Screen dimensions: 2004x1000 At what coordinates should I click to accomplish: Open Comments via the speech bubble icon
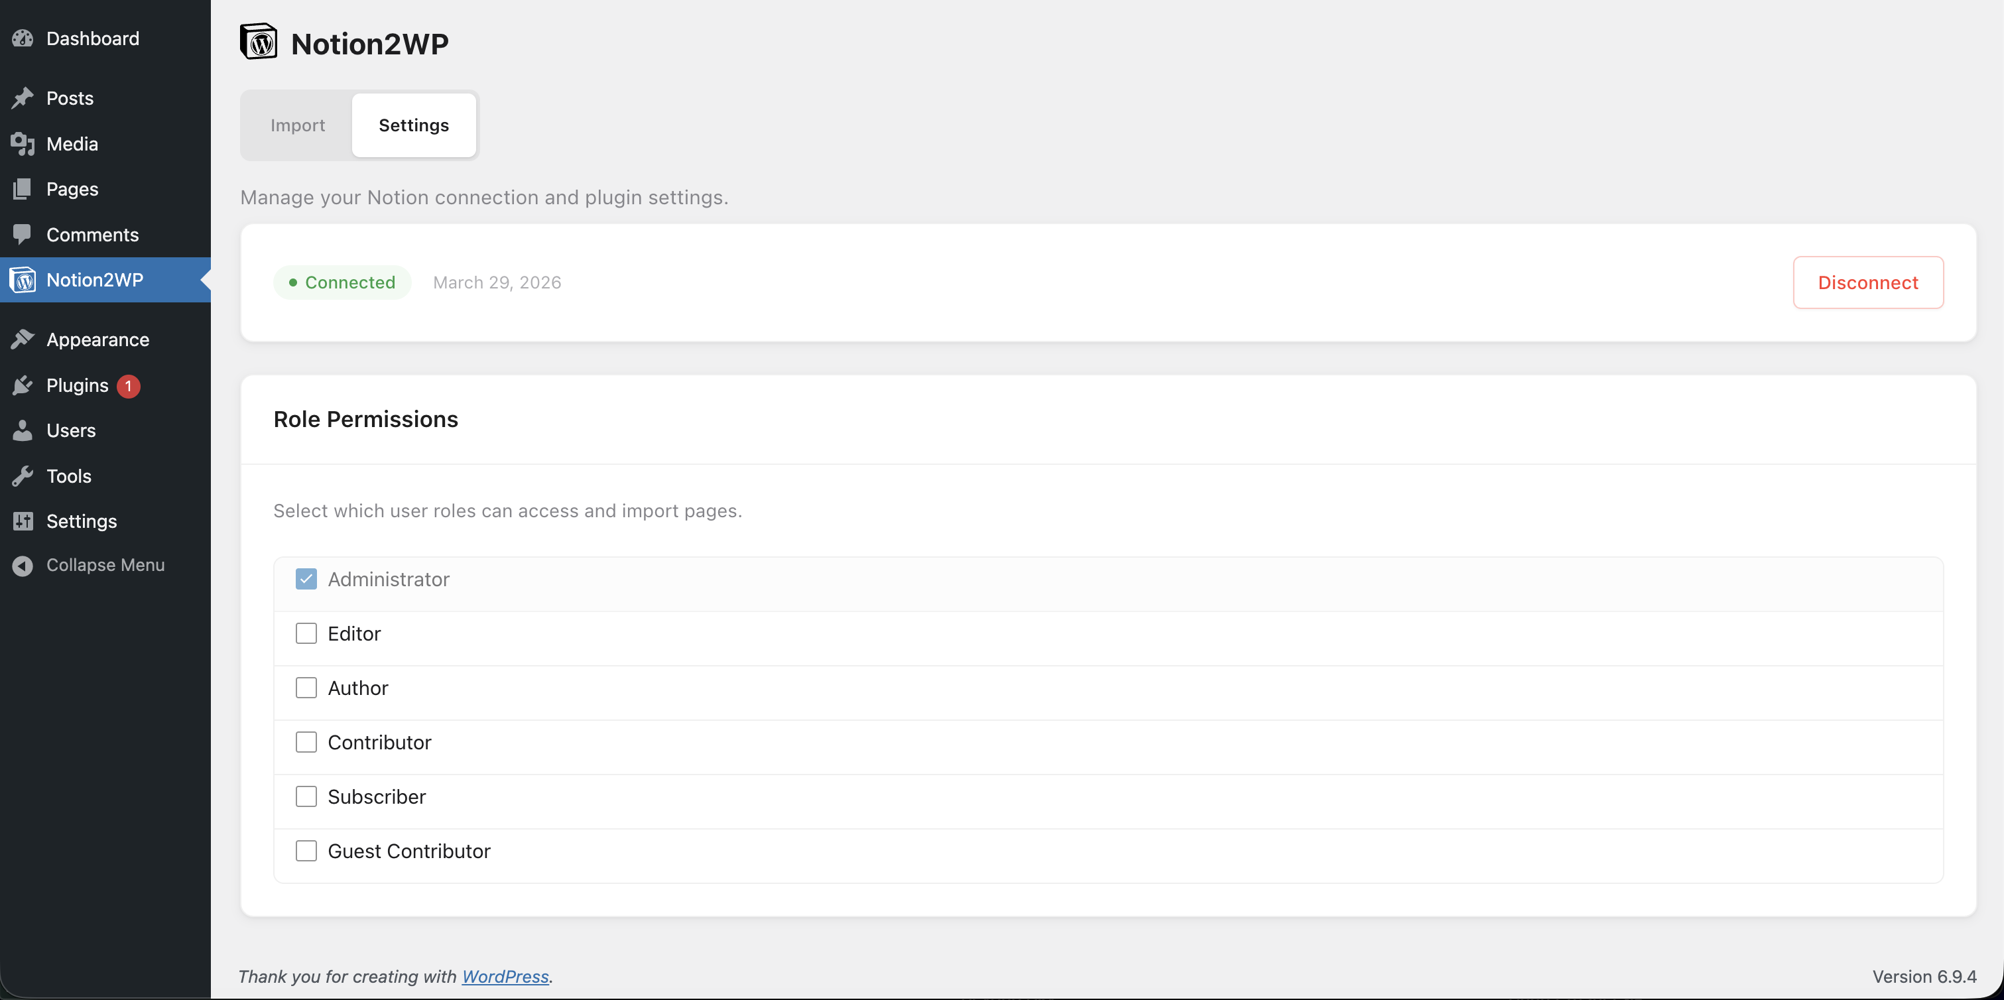coord(23,234)
